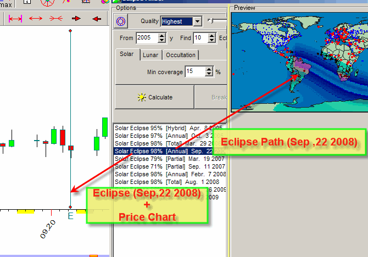Click the red compress arrows icon
The width and height of the screenshot is (368, 257).
(x=56, y=19)
